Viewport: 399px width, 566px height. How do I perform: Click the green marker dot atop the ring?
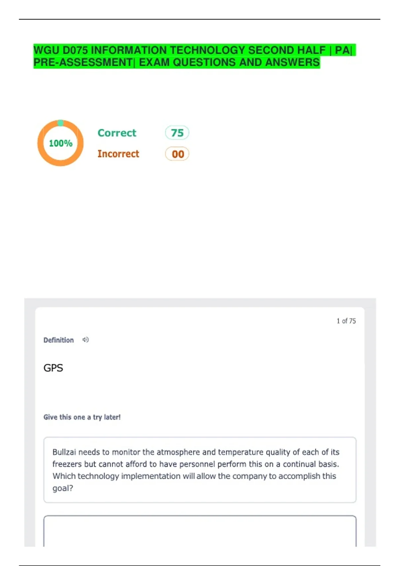click(x=61, y=123)
